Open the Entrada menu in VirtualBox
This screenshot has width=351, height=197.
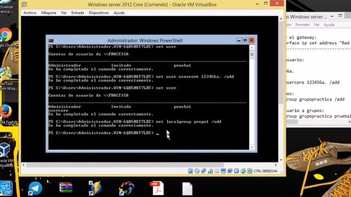77,13
